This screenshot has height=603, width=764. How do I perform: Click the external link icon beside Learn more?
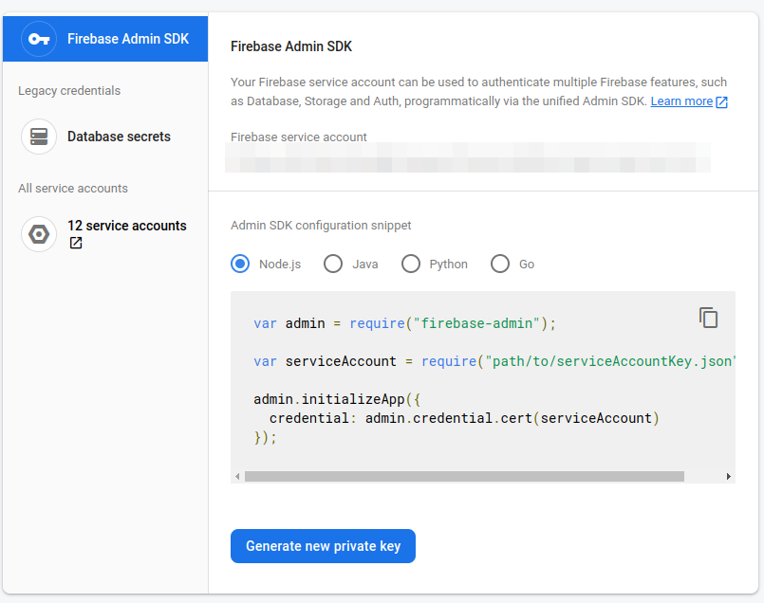click(x=722, y=101)
